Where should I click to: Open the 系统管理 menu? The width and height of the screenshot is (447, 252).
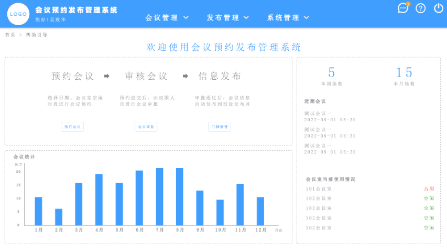point(288,18)
